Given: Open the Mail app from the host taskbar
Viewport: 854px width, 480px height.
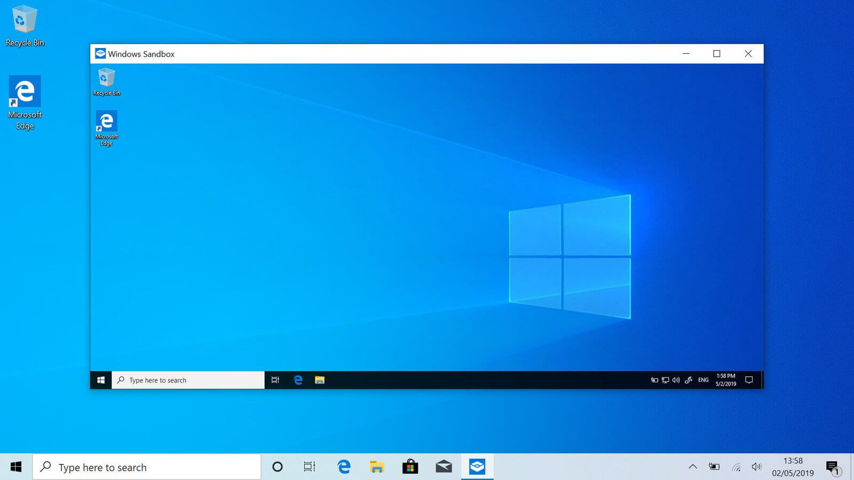Looking at the screenshot, I should tap(444, 467).
